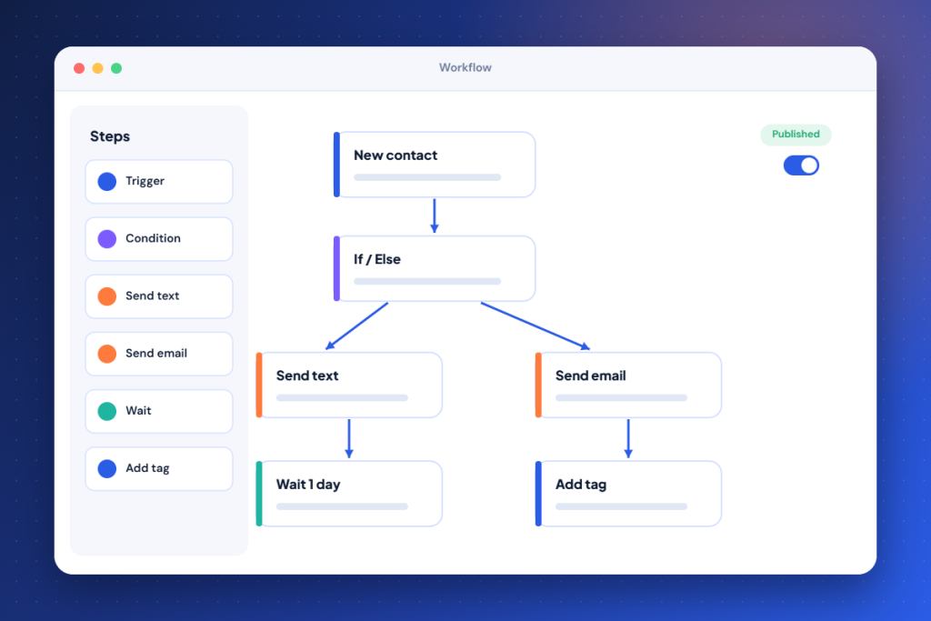Click the blue Trigger step circle icon

pos(107,182)
